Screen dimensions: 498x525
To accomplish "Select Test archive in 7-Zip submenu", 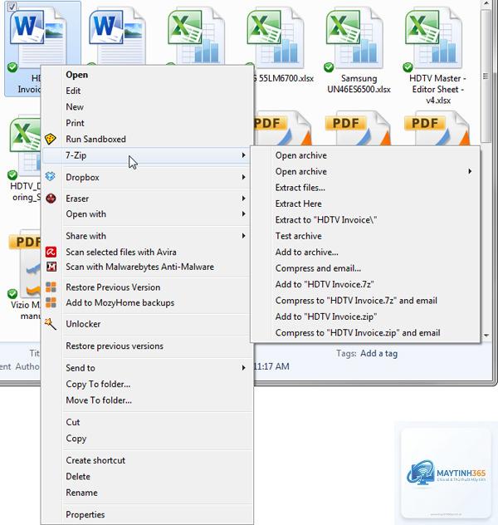I will tap(365, 236).
